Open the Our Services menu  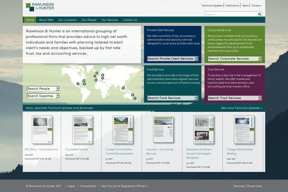[x=109, y=20]
